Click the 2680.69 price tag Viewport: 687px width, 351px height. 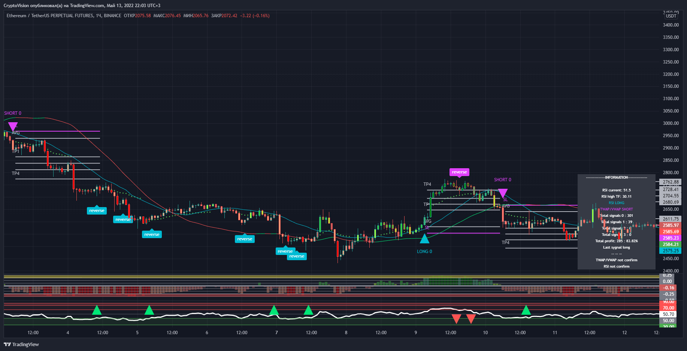(x=670, y=202)
